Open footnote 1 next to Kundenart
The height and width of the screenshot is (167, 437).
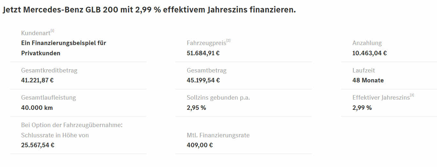point(52,31)
